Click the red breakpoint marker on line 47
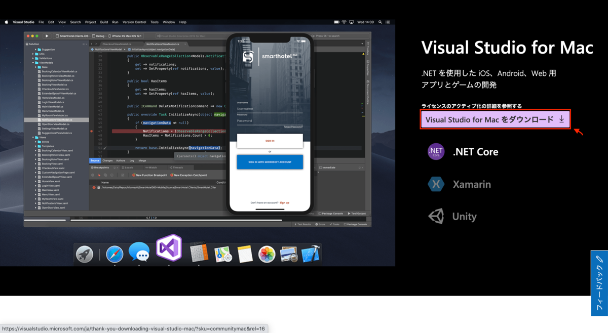The height and width of the screenshot is (333, 608). [91, 131]
